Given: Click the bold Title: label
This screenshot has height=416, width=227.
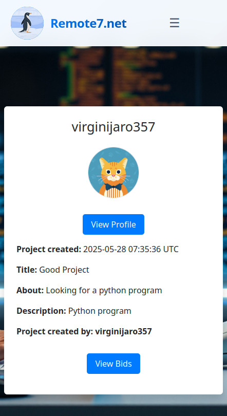Looking at the screenshot, I should (27, 270).
